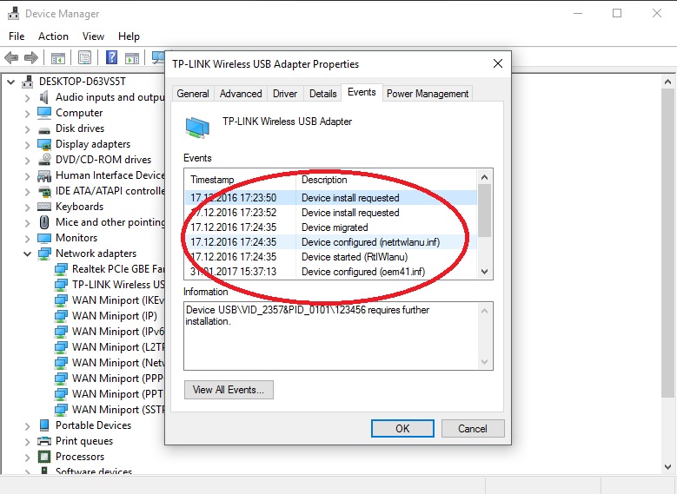
Task: Click OK in the Properties dialog
Action: [402, 428]
